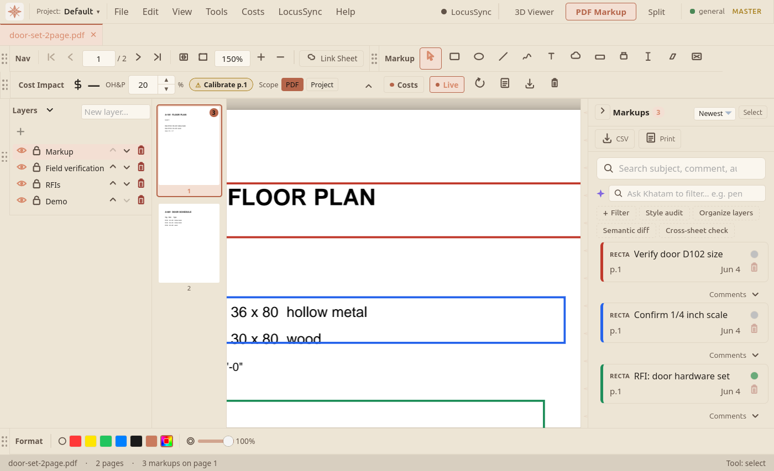774x471 pixels.
Task: Collapse the Cost Impact bar chevron
Action: click(x=369, y=86)
